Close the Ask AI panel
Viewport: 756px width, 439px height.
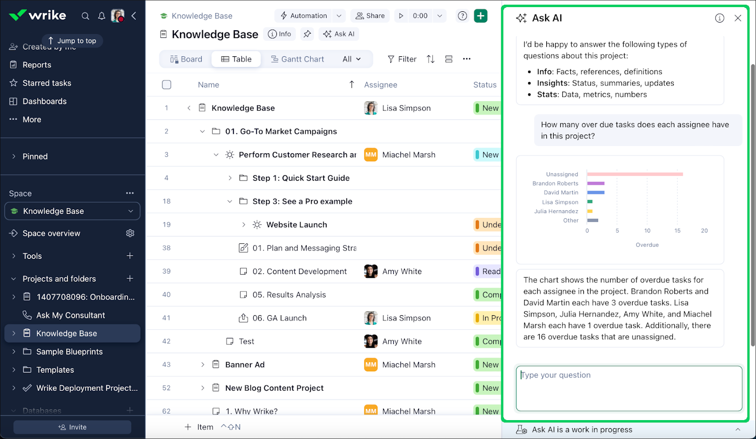738,18
